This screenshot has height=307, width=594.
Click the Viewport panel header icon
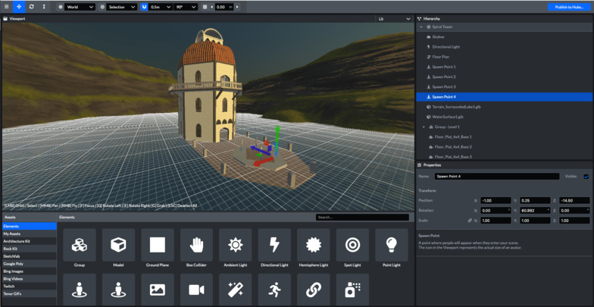point(6,18)
